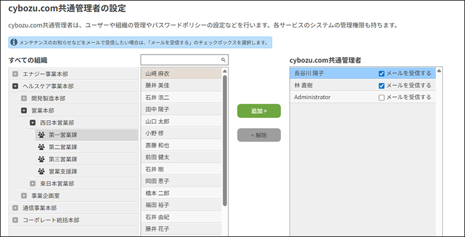Select user 斎藤 和也 in the list
Image resolution: width=465 pixels, height=237 pixels.
pos(181,145)
